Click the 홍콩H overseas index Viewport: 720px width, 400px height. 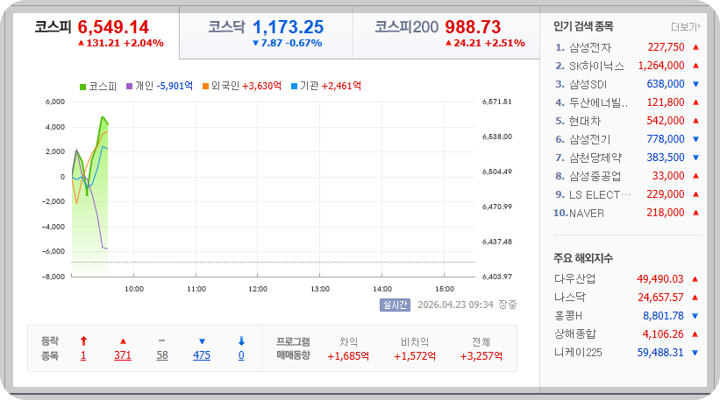568,316
